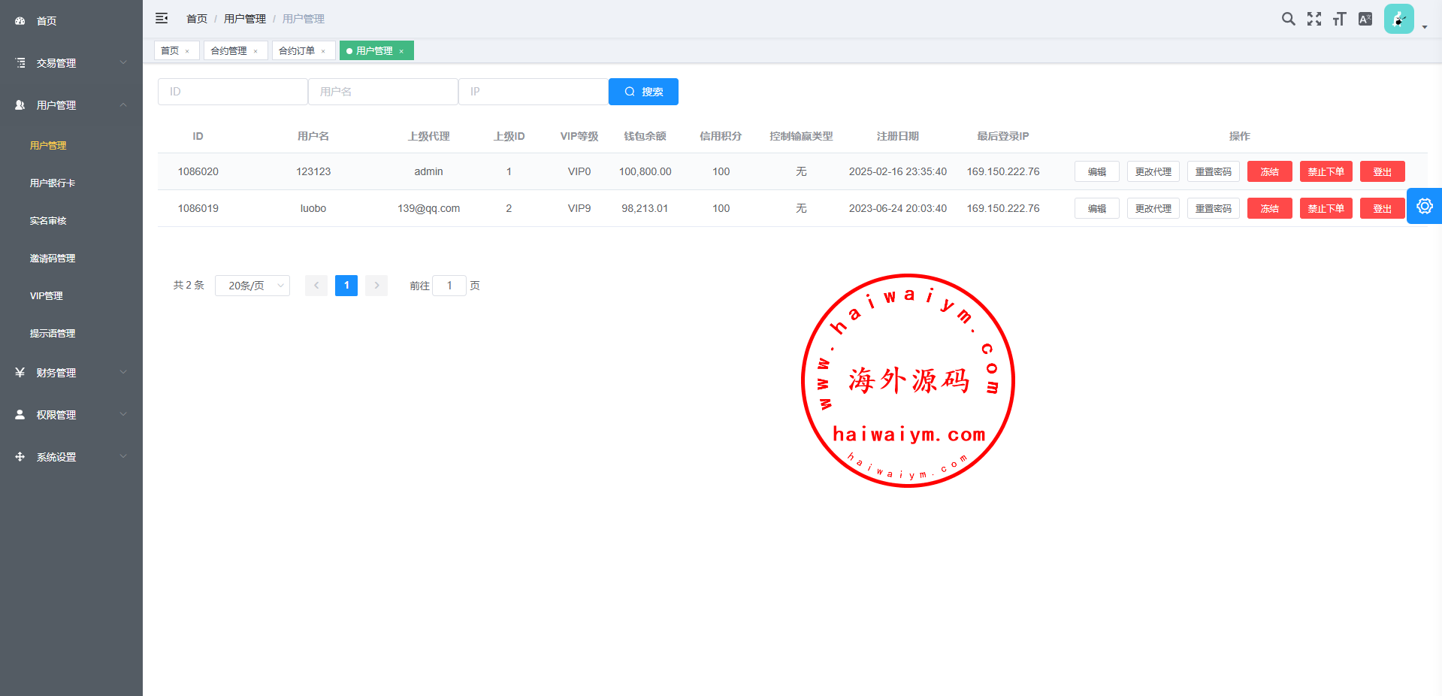Close the 合约管理 tab
The height and width of the screenshot is (696, 1442).
pyautogui.click(x=255, y=51)
